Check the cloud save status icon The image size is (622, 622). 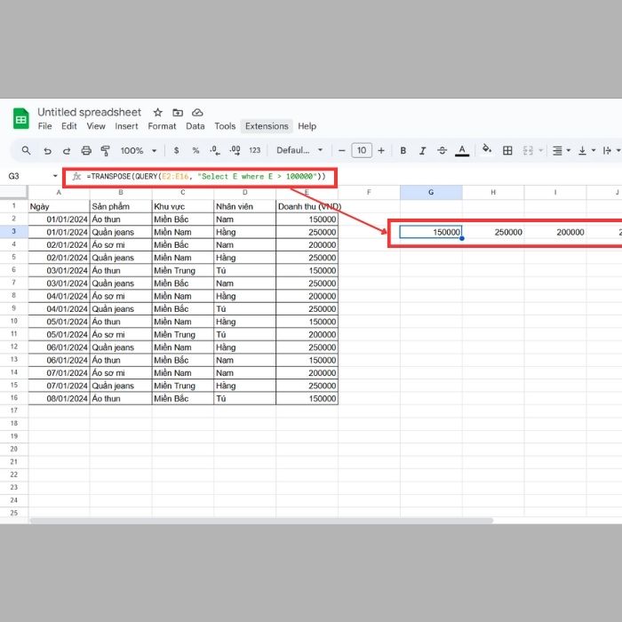(x=197, y=113)
